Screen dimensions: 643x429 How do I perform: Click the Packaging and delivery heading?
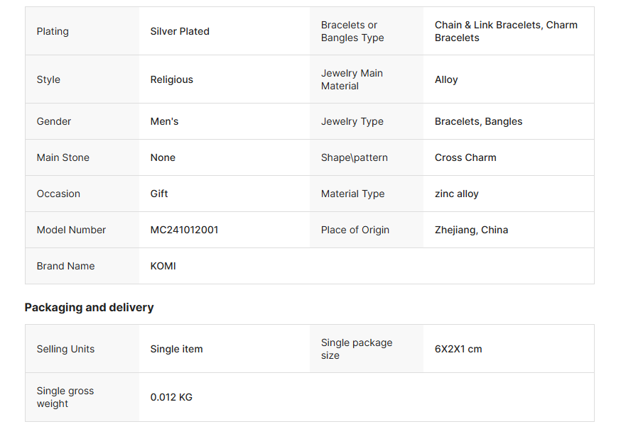(89, 307)
